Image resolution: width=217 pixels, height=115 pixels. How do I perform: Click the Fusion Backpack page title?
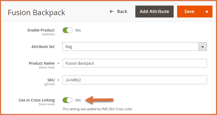tap(36, 12)
